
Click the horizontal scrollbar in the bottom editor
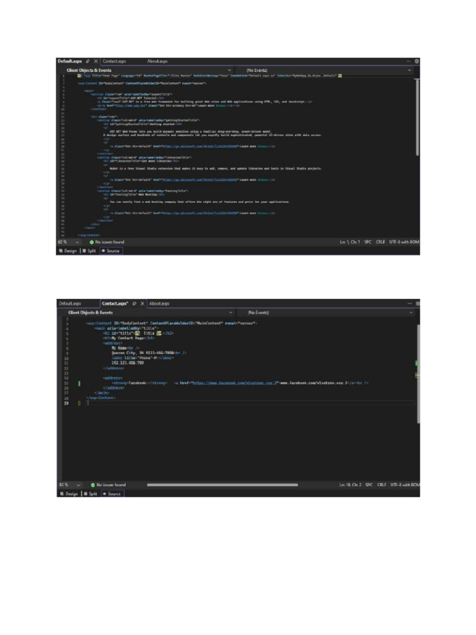point(223,485)
